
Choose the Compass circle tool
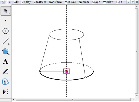click(x=6, y=31)
